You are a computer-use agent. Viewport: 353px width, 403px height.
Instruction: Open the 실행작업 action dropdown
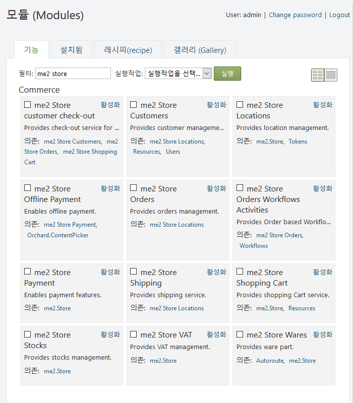[178, 74]
